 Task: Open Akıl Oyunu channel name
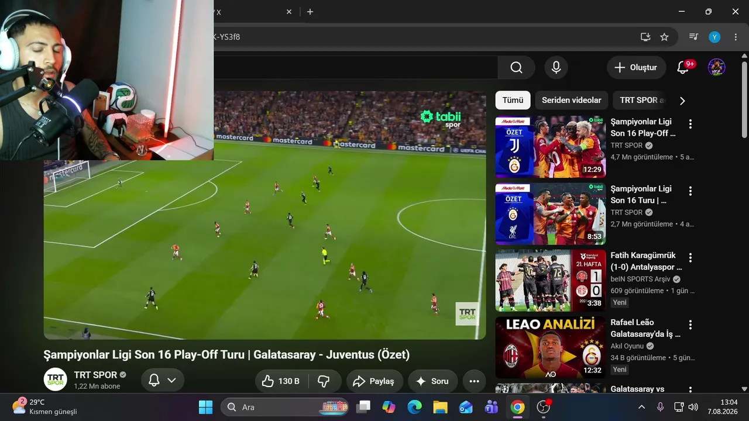(x=627, y=346)
